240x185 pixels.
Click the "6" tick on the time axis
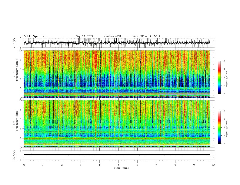(137, 165)
